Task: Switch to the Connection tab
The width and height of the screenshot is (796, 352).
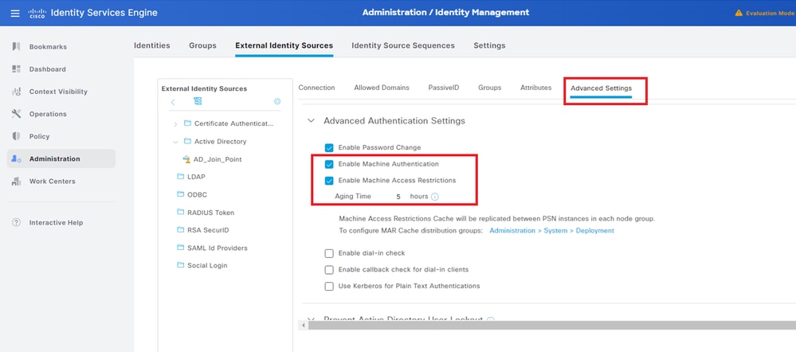Action: (317, 88)
